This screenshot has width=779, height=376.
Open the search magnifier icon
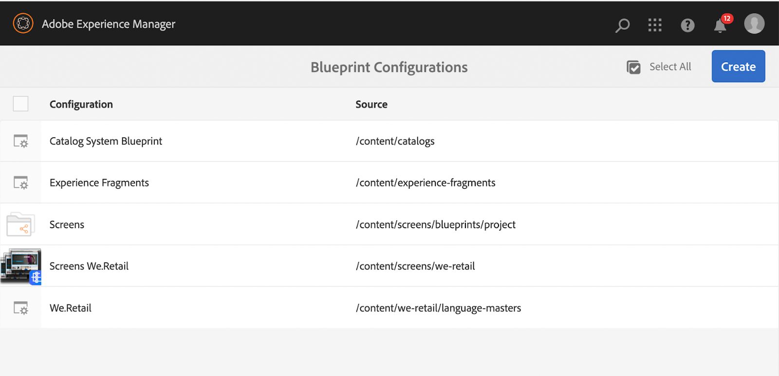pos(622,25)
